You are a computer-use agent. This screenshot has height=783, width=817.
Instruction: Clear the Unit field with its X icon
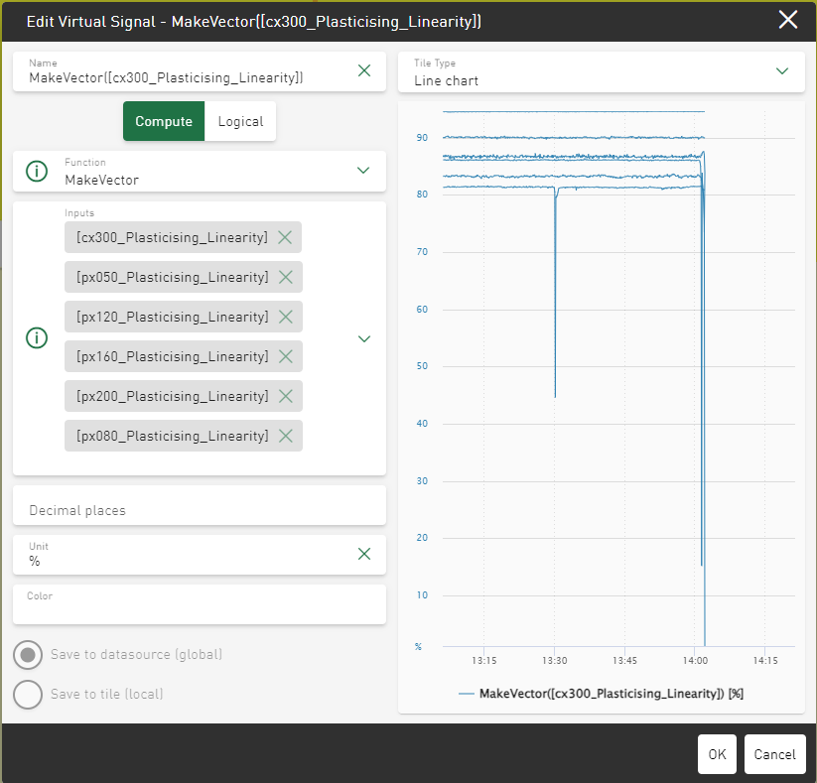[364, 554]
